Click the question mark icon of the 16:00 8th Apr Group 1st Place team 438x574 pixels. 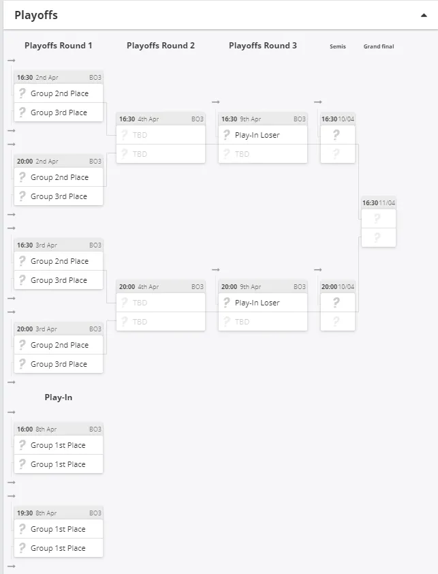point(22,445)
